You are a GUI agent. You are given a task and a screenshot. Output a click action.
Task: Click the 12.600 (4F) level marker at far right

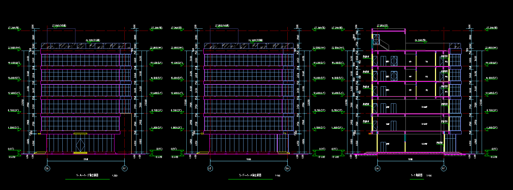click(x=492, y=93)
